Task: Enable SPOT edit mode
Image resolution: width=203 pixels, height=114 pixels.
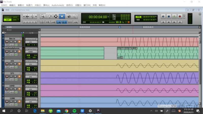Action: click(15, 17)
